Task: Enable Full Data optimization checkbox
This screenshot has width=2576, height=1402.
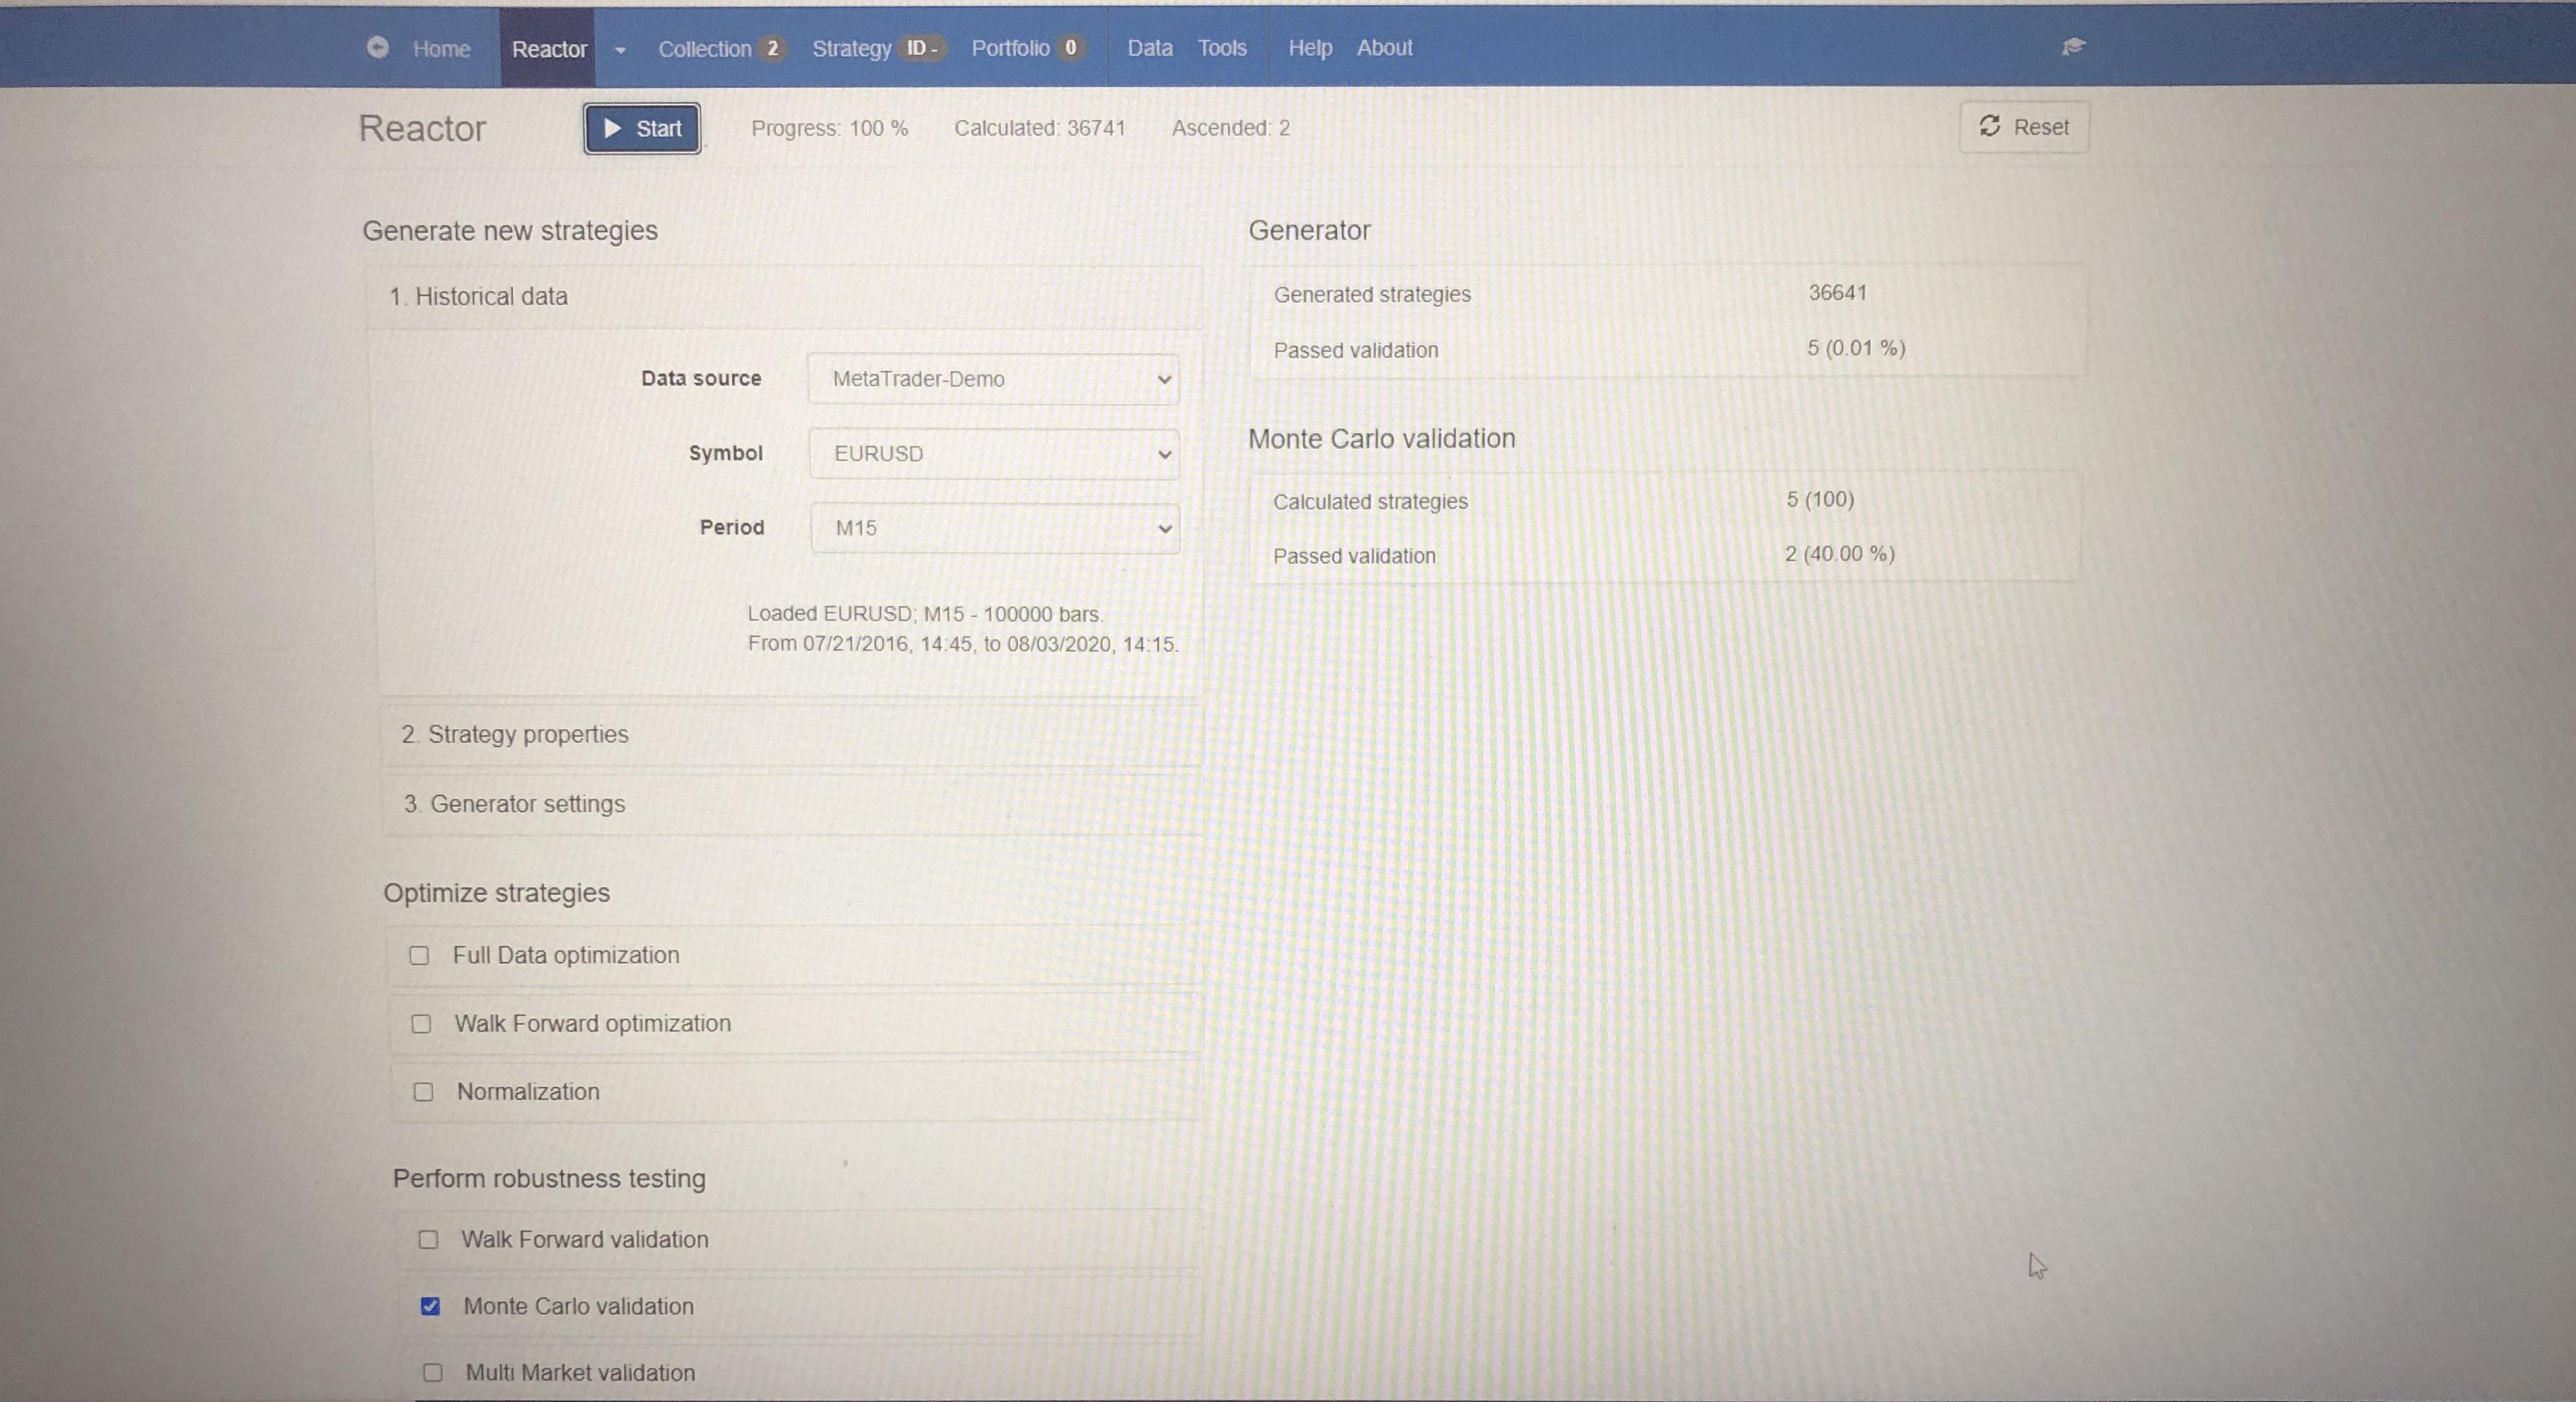Action: point(419,956)
